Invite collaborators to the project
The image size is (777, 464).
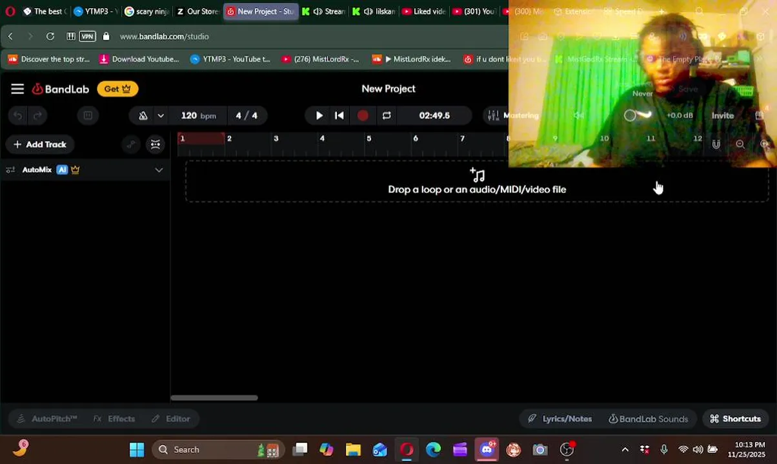point(723,115)
